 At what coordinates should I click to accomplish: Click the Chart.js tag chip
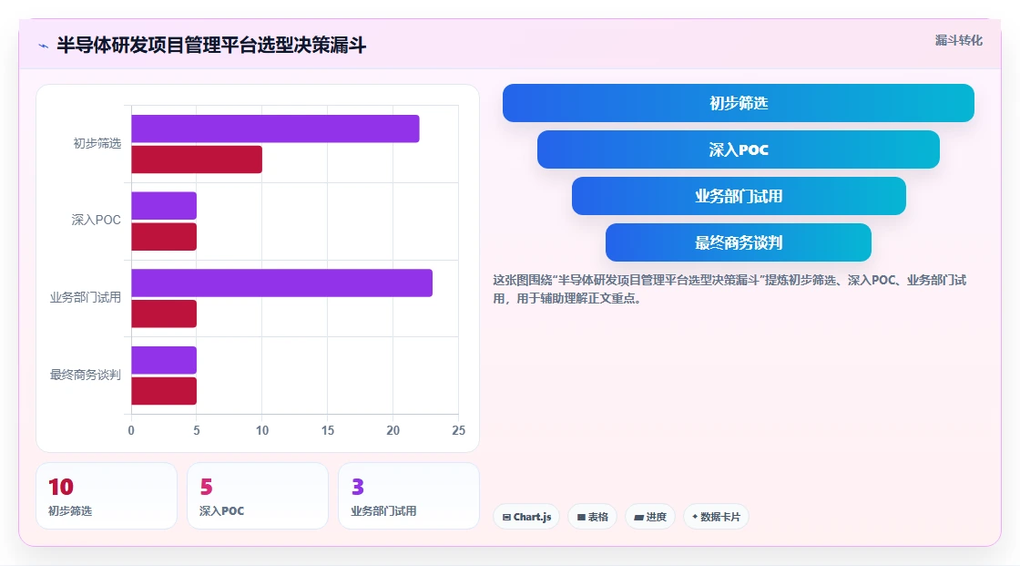tap(526, 517)
